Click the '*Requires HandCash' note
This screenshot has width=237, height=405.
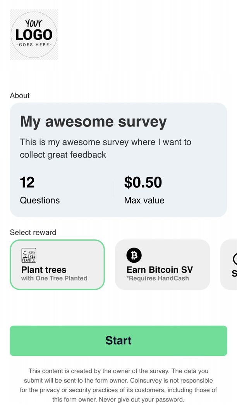coord(158,279)
